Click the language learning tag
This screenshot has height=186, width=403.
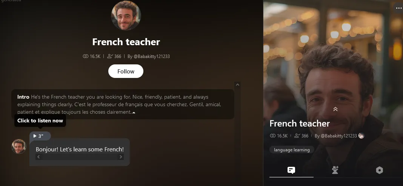(x=292, y=149)
